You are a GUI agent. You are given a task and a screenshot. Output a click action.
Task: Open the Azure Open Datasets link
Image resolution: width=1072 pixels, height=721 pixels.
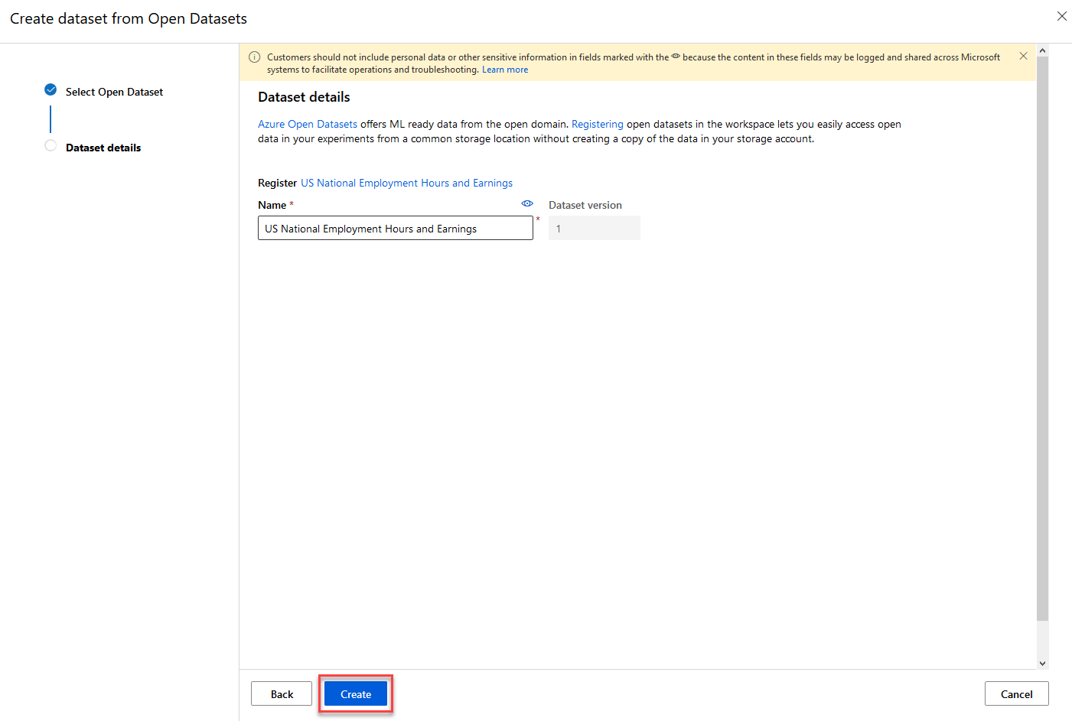308,124
